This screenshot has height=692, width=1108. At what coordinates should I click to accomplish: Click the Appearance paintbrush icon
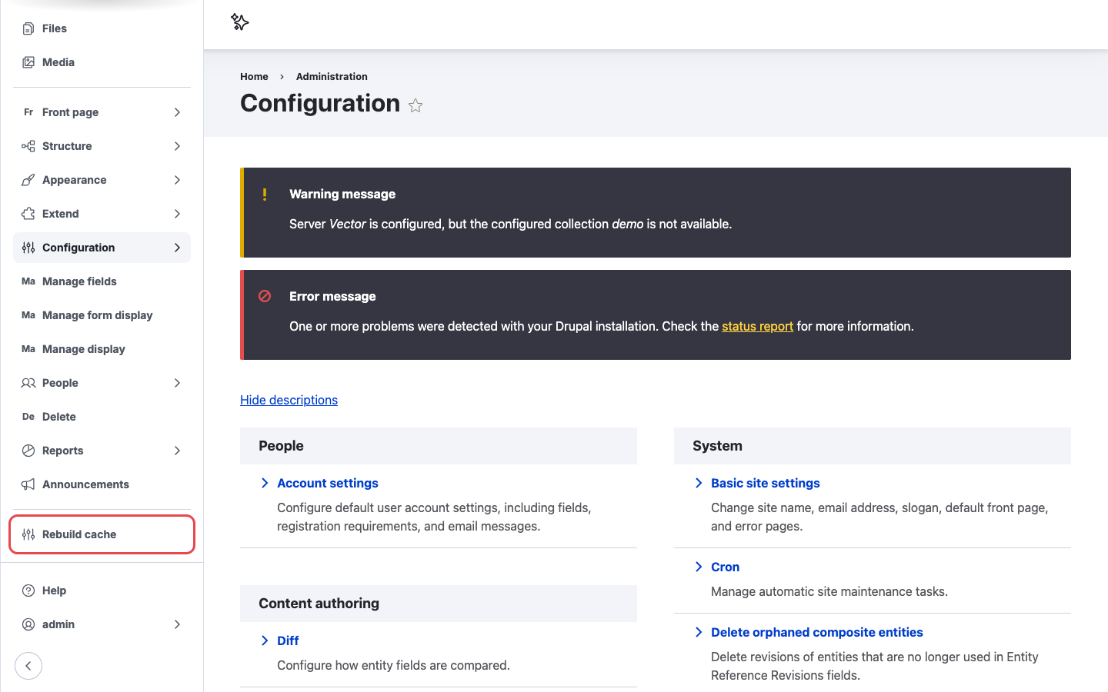click(x=28, y=180)
